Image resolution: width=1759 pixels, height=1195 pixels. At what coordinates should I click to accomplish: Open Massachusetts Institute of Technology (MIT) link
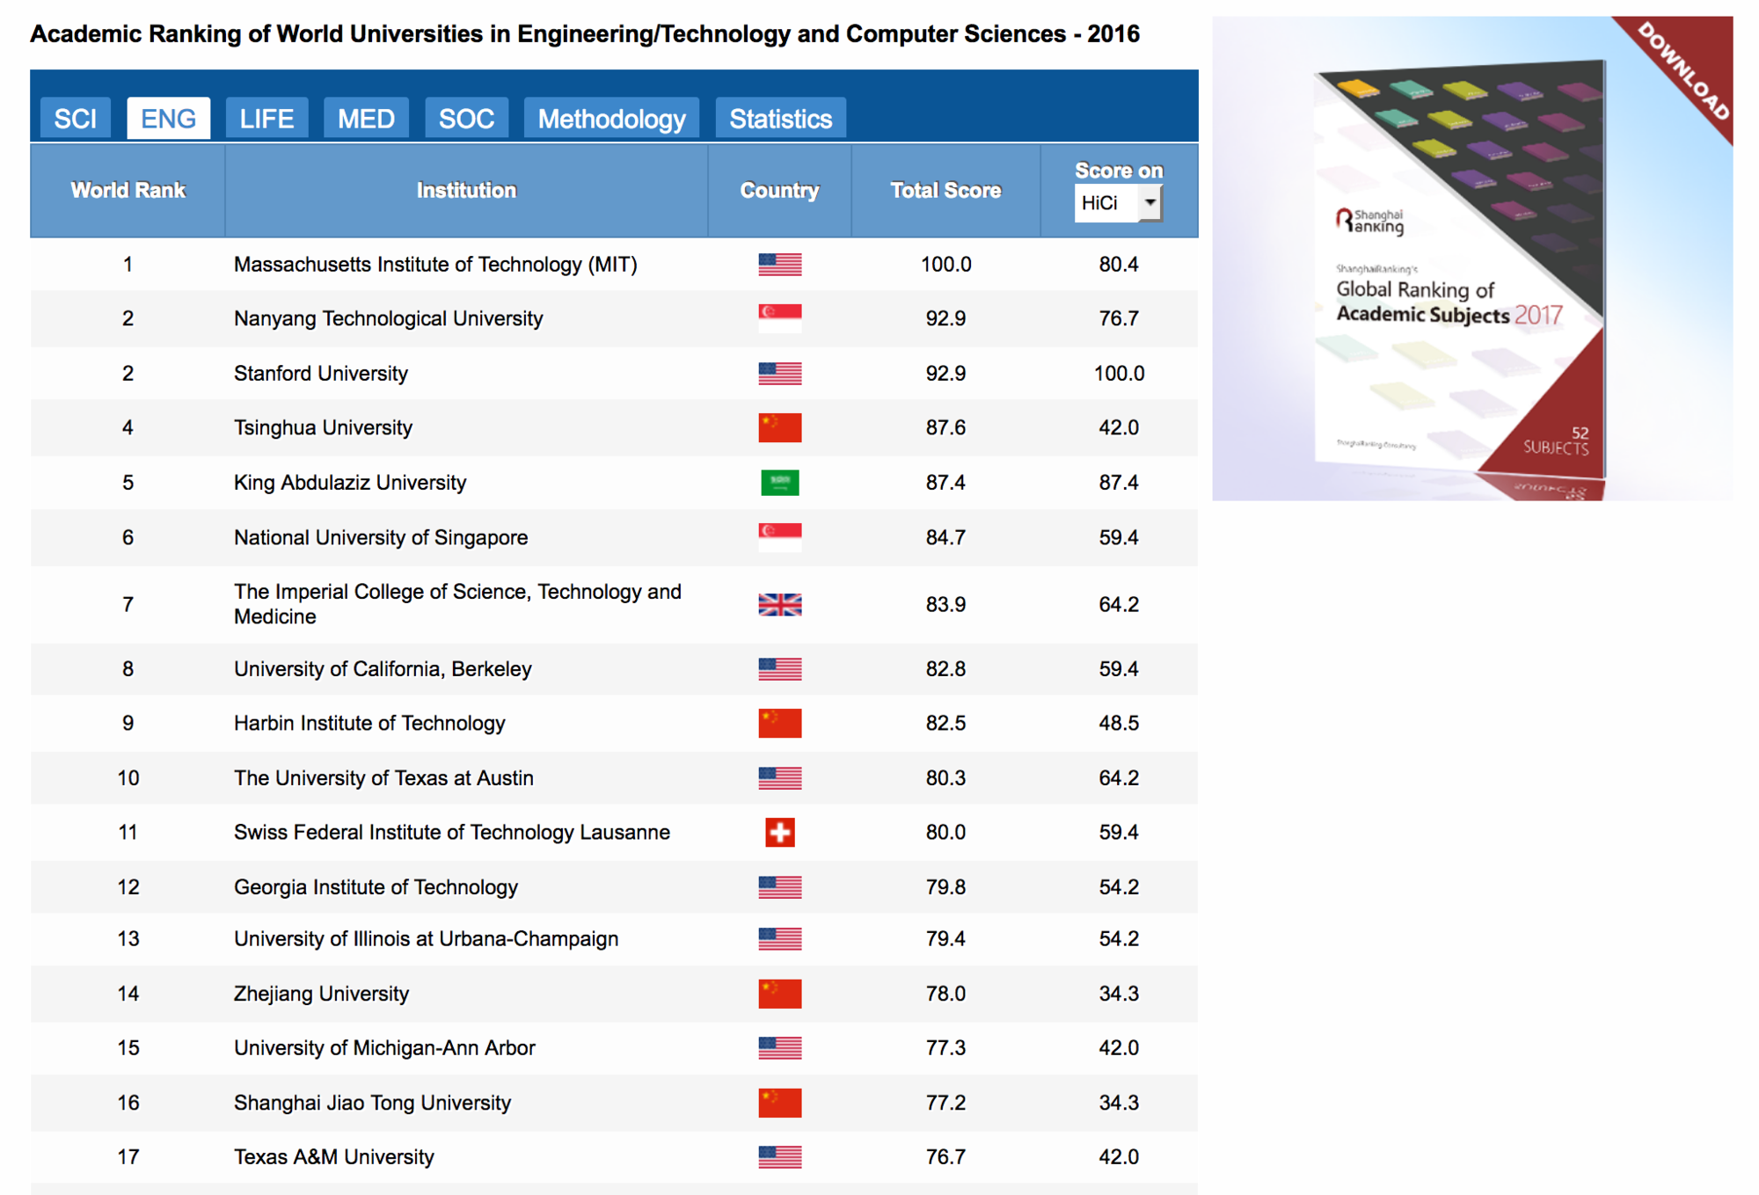tap(435, 265)
